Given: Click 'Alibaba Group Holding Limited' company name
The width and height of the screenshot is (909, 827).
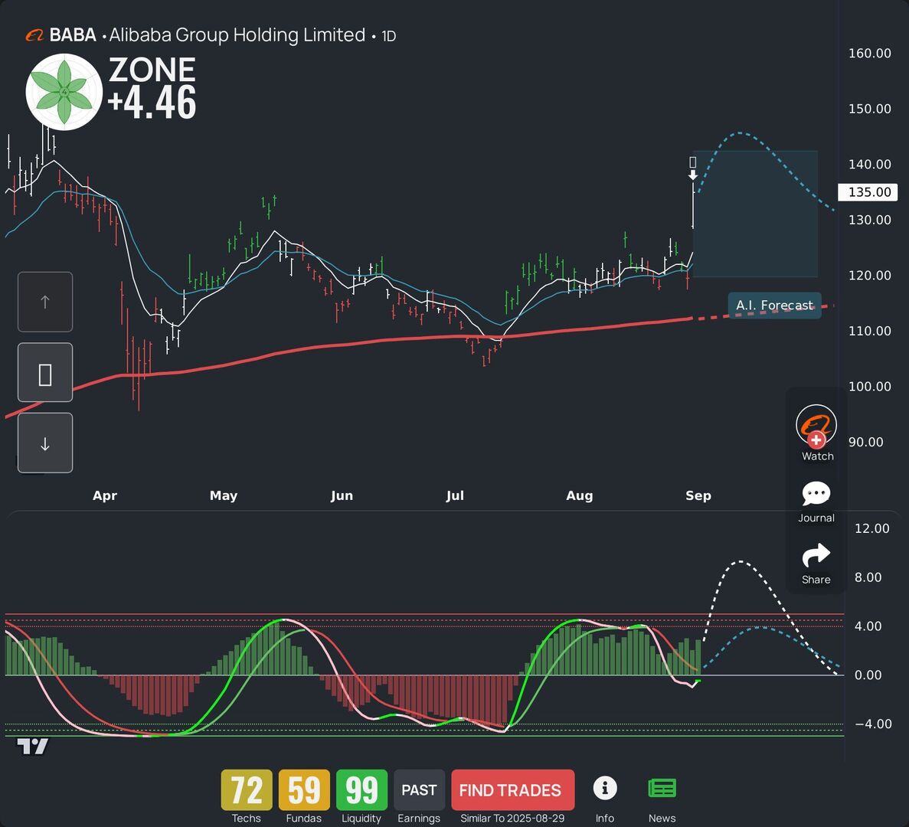Looking at the screenshot, I should click(237, 35).
